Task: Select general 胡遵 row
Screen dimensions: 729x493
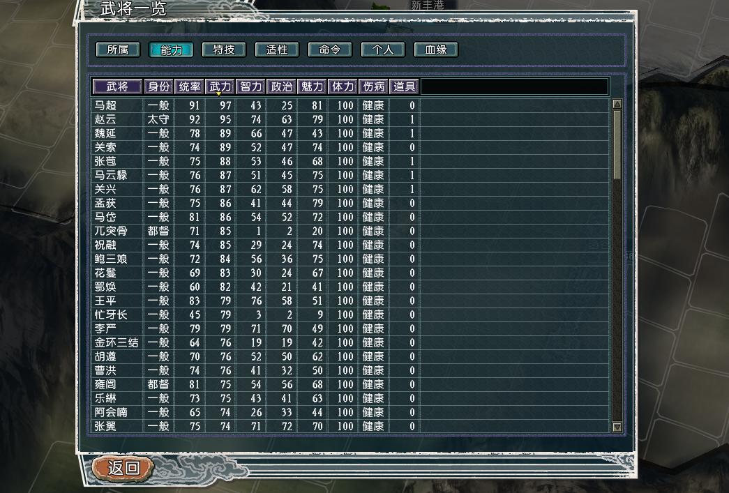Action: (x=351, y=356)
